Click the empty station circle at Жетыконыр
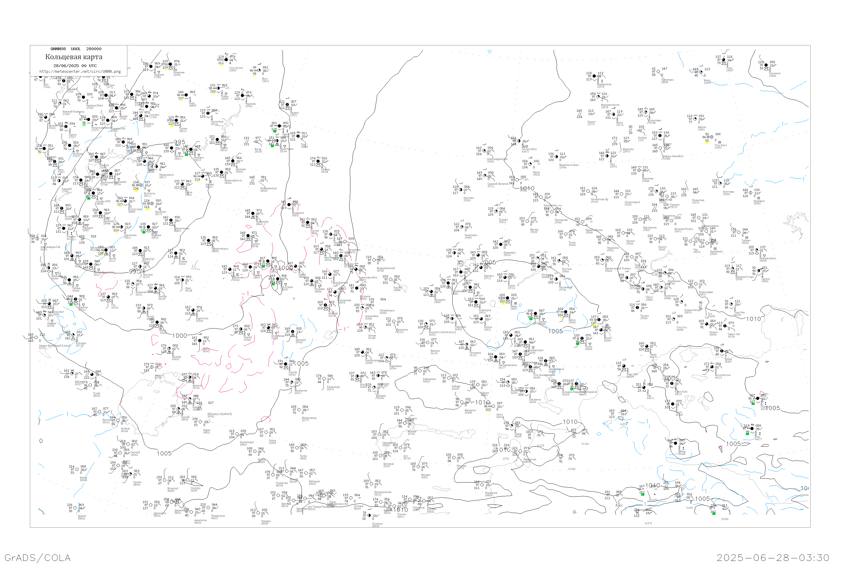 tap(299, 410)
